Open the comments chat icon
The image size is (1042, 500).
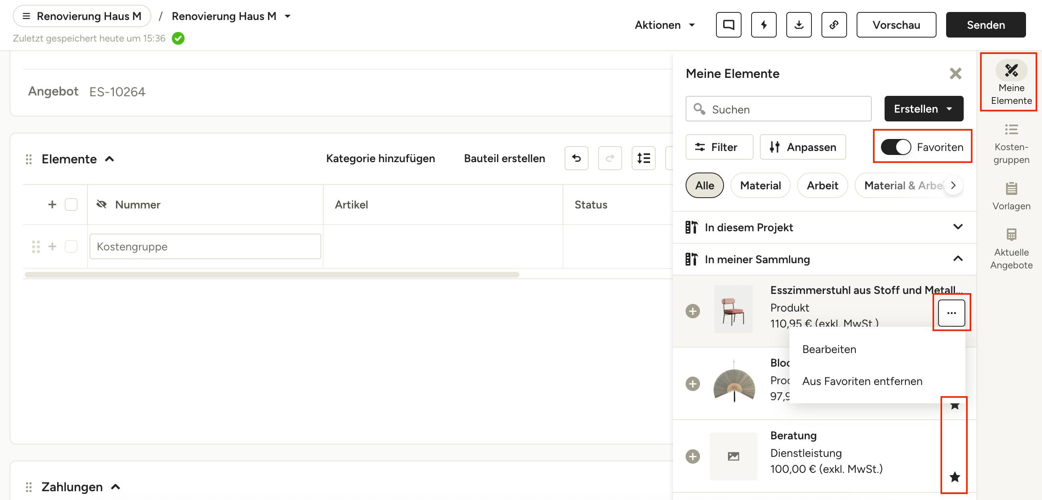728,25
